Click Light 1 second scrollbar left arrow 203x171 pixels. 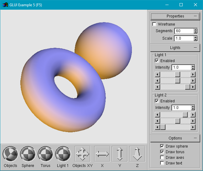(x=158, y=81)
